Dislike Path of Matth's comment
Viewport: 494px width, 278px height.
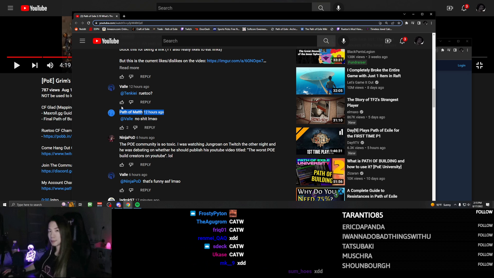[135, 128]
